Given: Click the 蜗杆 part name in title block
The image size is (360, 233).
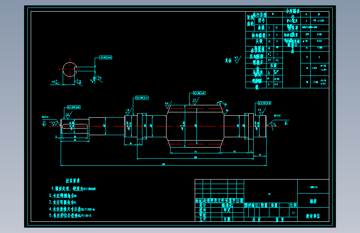Looking at the screenshot, I should click(313, 201).
